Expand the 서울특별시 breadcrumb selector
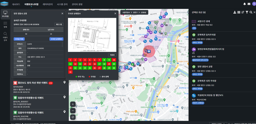The width and height of the screenshot is (256, 124). tap(126, 12)
